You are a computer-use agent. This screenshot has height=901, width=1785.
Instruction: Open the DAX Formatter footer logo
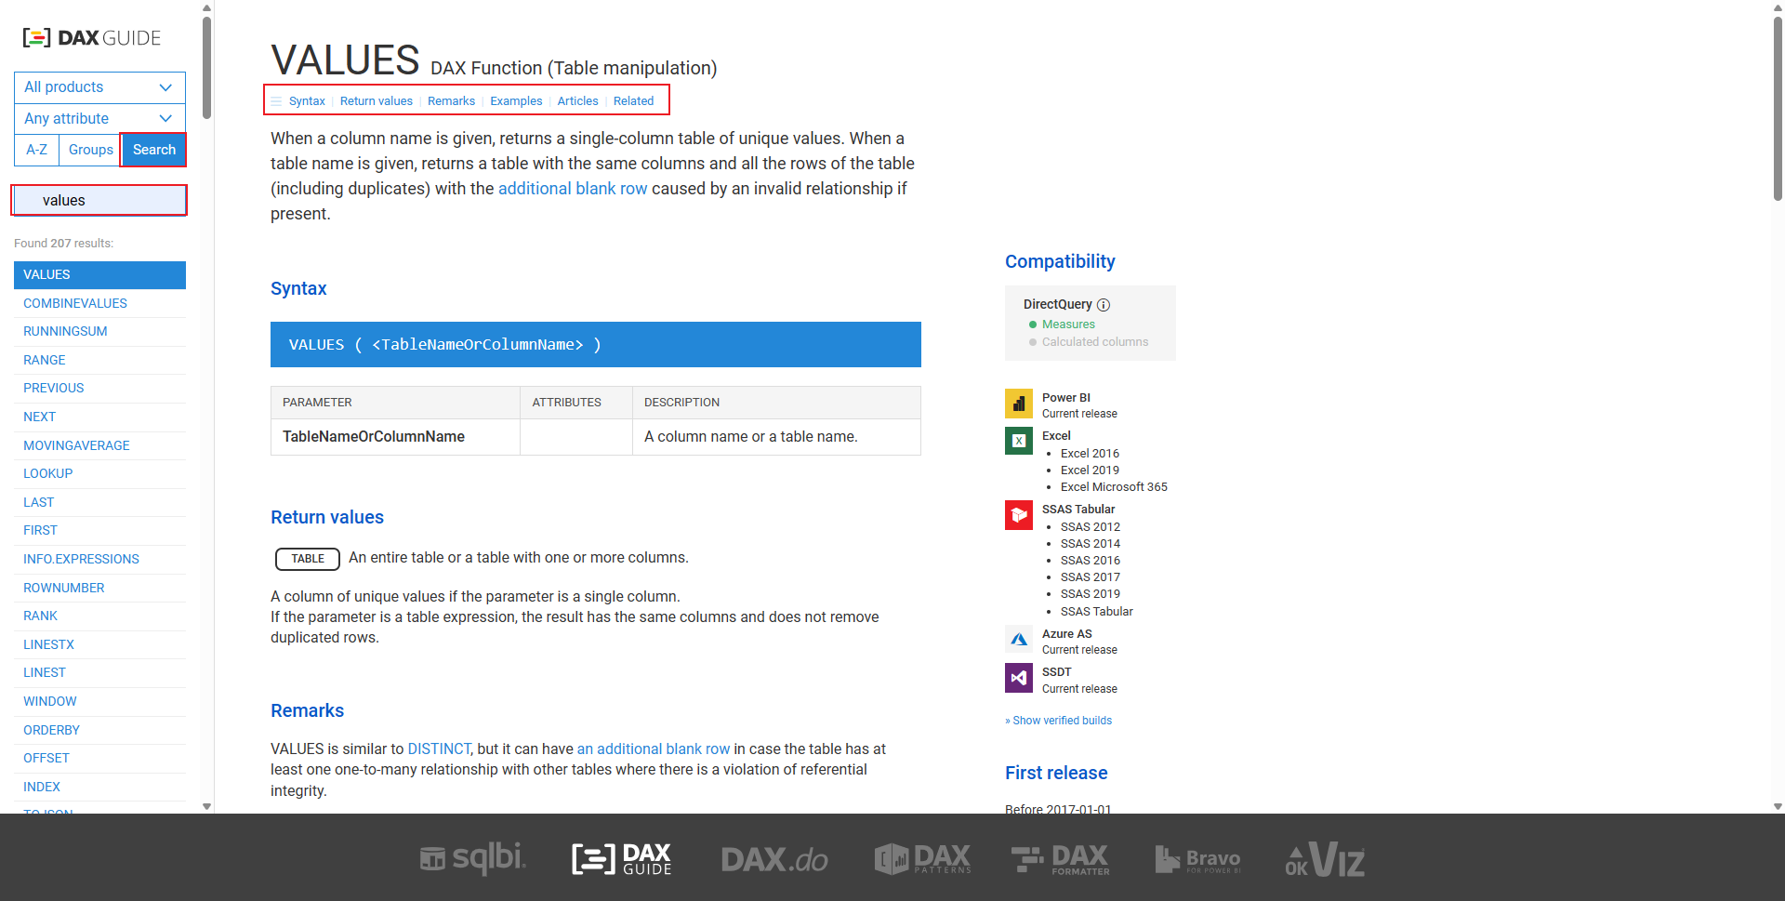click(1061, 859)
